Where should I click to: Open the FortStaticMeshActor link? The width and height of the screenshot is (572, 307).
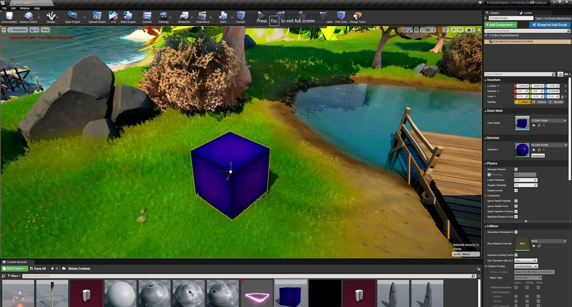point(553,18)
